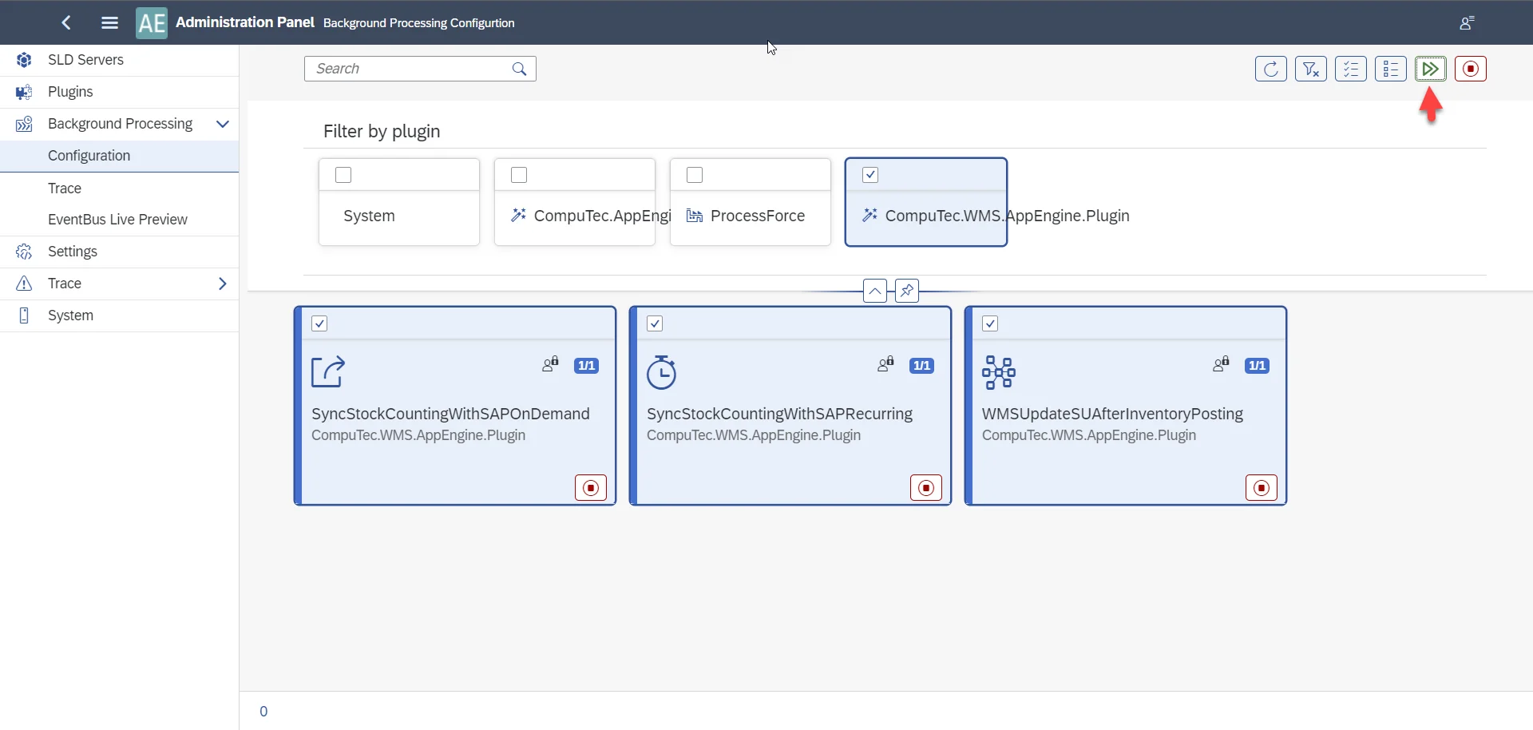Check the System plugin filter checkbox
This screenshot has height=730, width=1533.
(343, 175)
